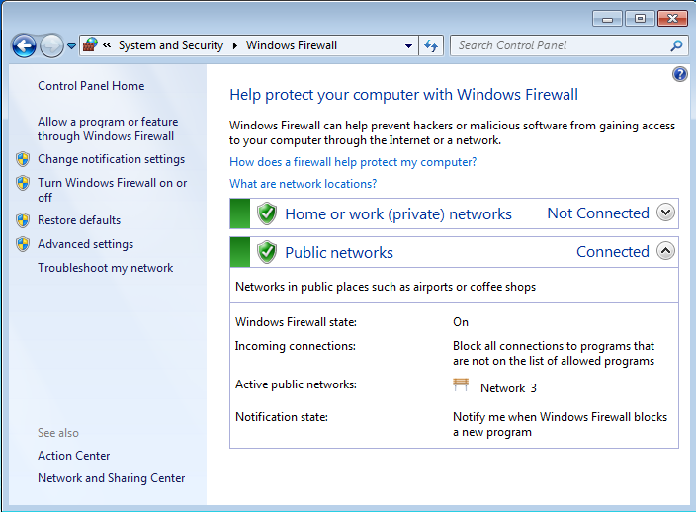The image size is (696, 512).
Task: Expand the arrow after System and Security
Action: click(x=235, y=45)
